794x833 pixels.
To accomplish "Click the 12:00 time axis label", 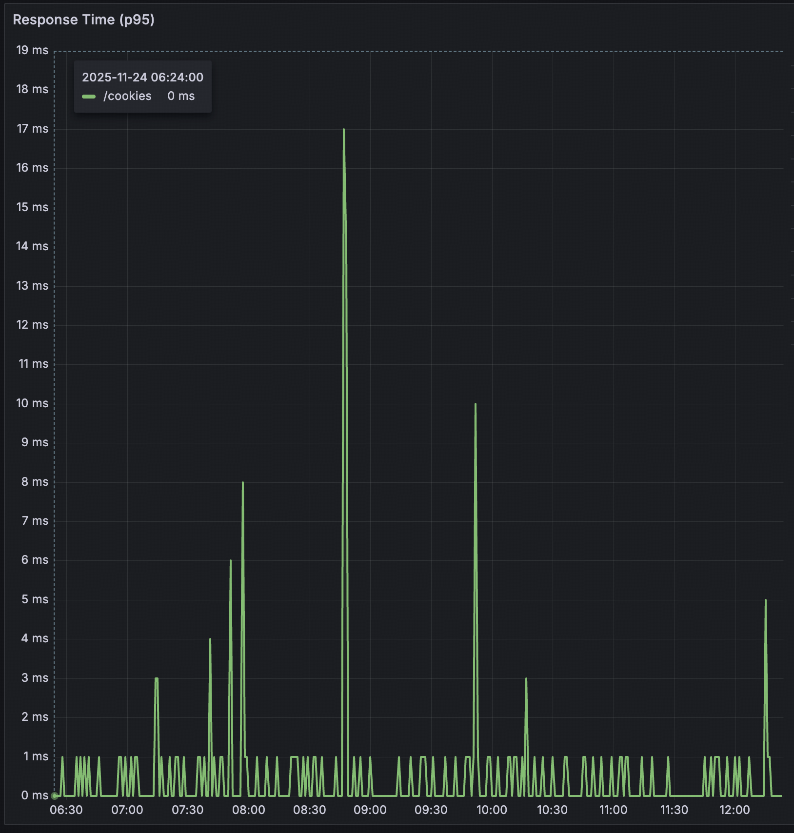I will coord(734,810).
